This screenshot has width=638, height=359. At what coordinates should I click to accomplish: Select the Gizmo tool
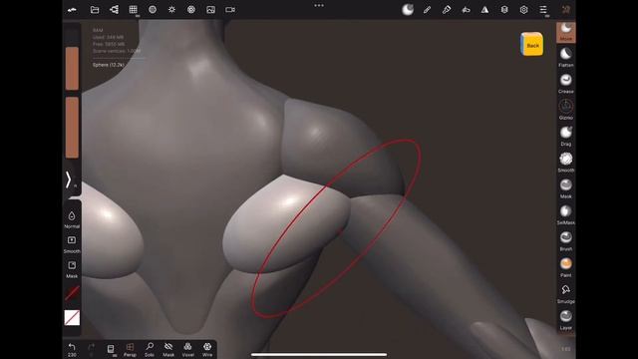[x=566, y=110]
